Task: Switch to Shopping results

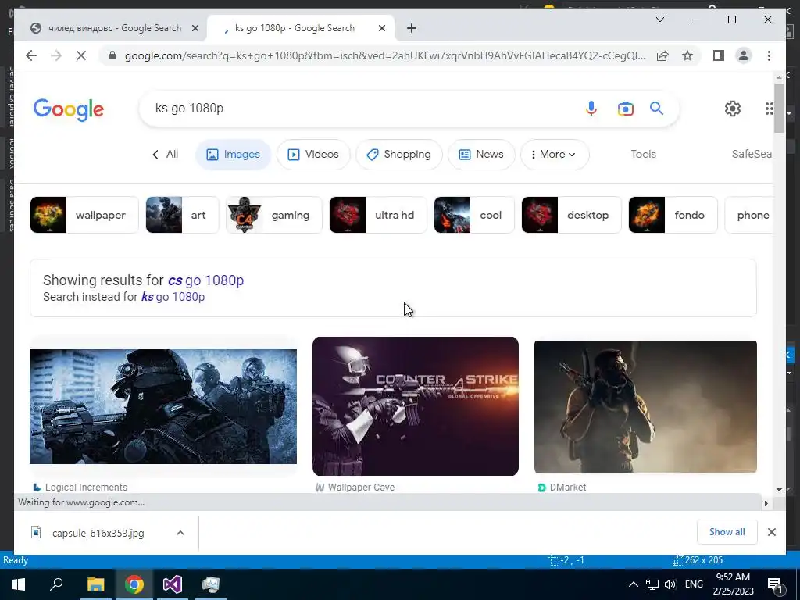Action: [x=399, y=154]
